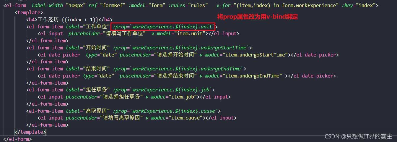Click v-model="item.undergoStartTime" on date picker
Image resolution: width=397 pixels, height=142 pixels.
(x=244, y=55)
